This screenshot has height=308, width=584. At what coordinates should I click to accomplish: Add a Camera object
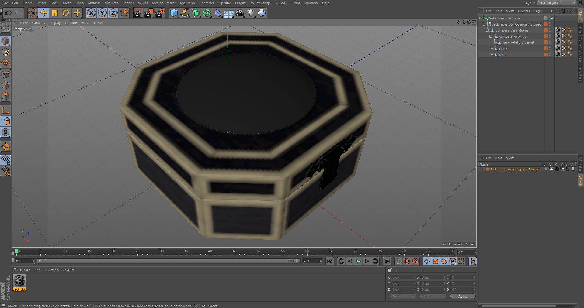pos(240,13)
